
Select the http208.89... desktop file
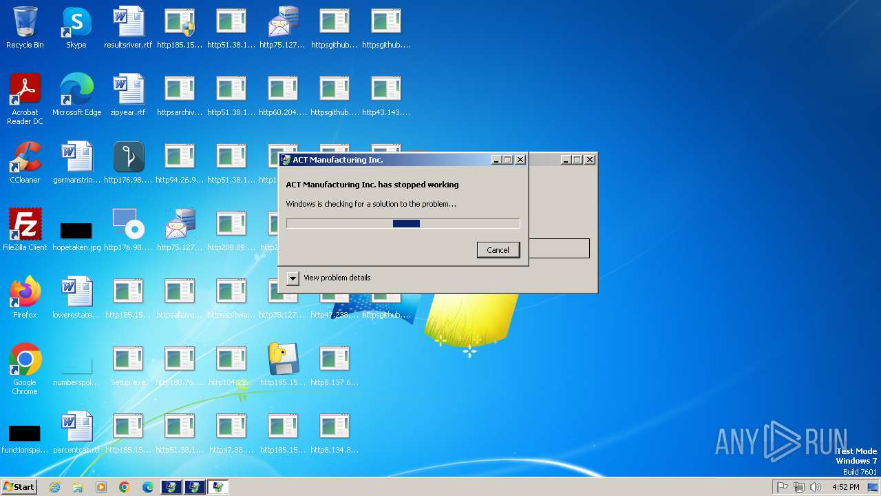[231, 231]
